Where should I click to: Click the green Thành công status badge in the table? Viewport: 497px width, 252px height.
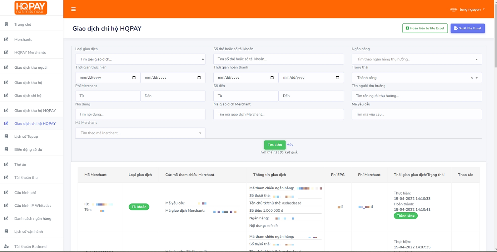tap(406, 216)
